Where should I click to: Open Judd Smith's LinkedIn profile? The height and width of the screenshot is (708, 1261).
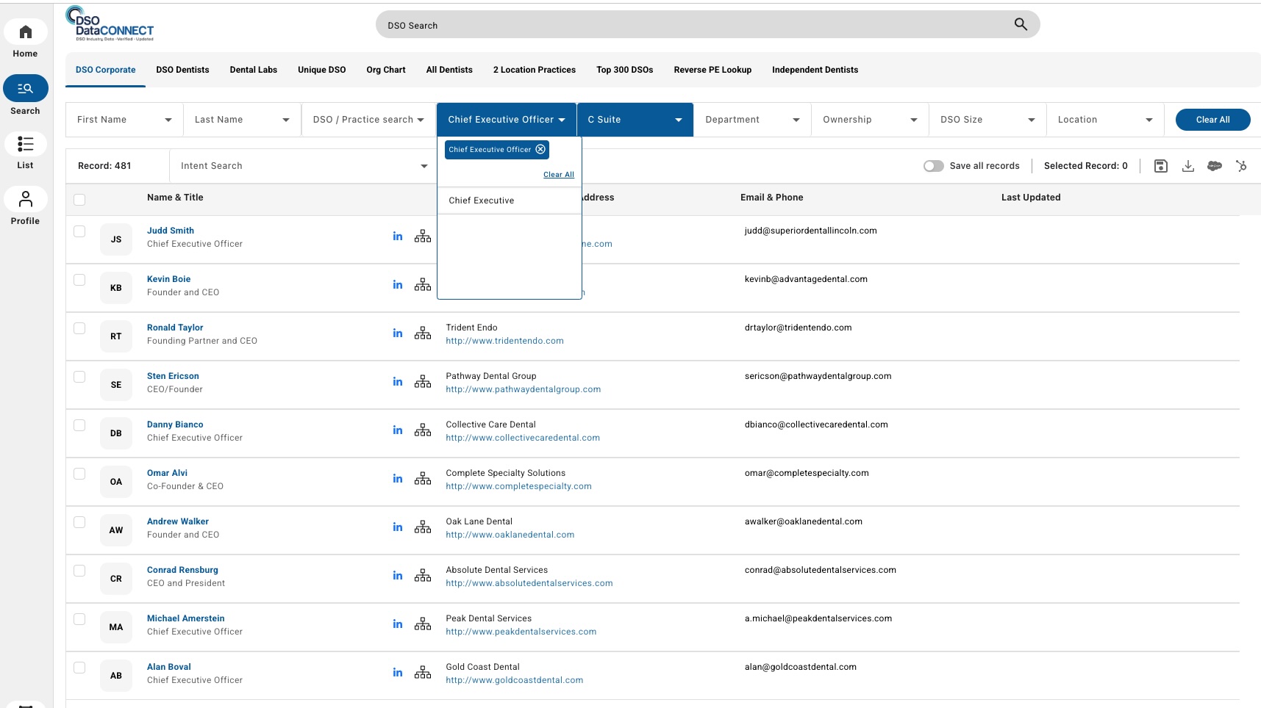click(397, 236)
